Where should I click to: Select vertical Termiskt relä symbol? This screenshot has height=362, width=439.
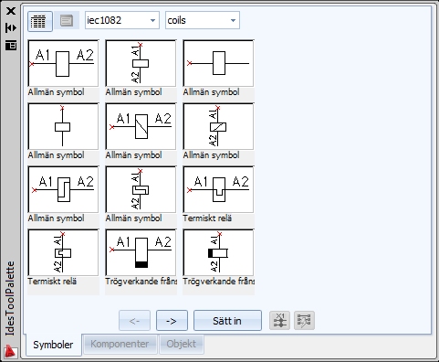click(63, 252)
